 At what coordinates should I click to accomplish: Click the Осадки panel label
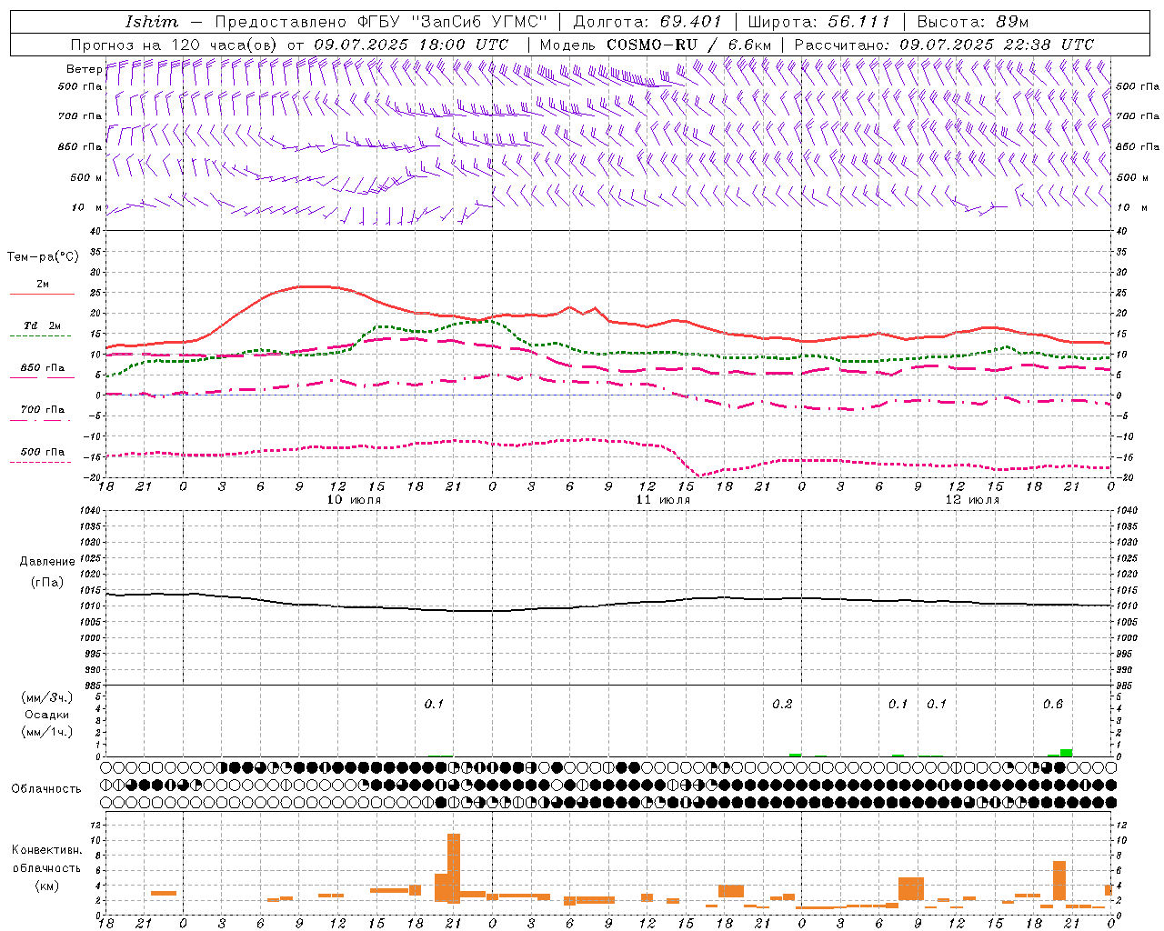pos(47,715)
